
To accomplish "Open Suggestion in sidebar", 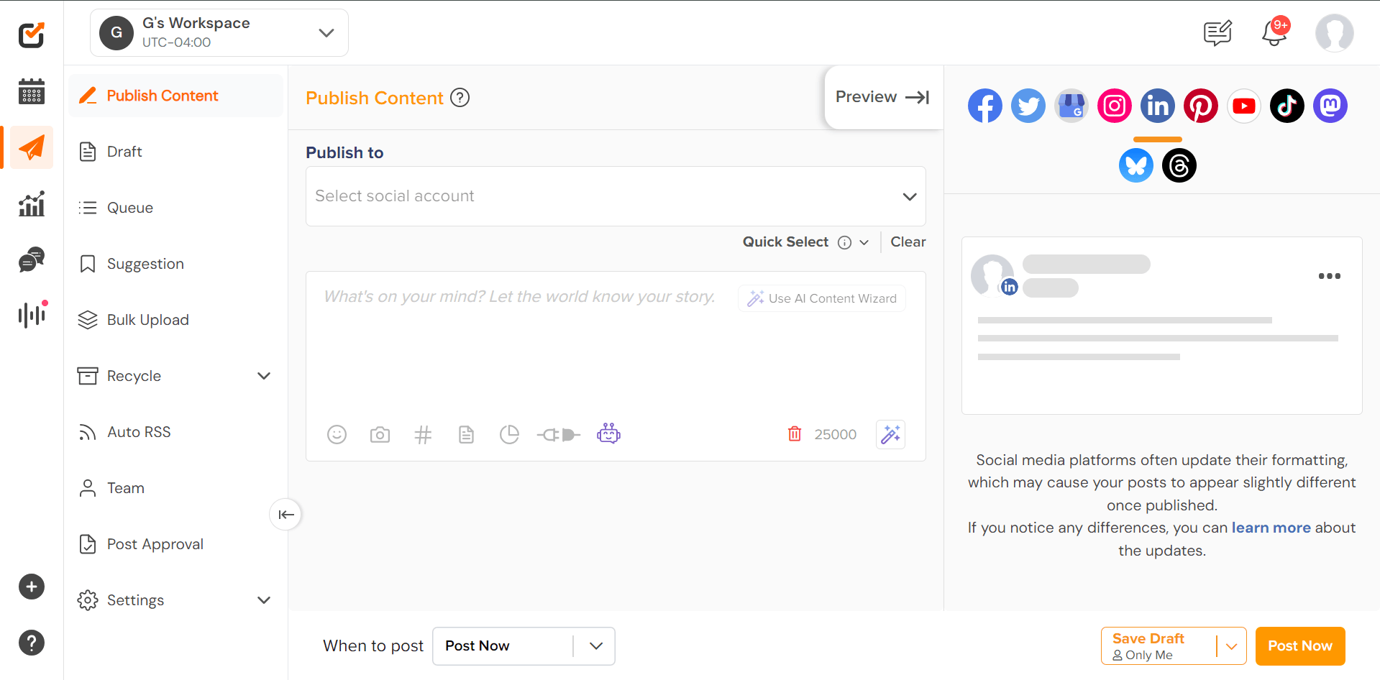I will tap(176, 264).
